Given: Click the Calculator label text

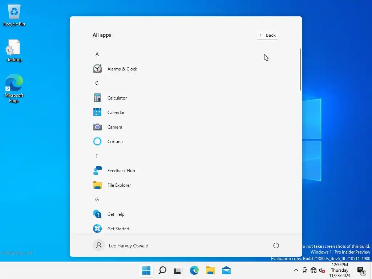Looking at the screenshot, I should pyautogui.click(x=117, y=98).
